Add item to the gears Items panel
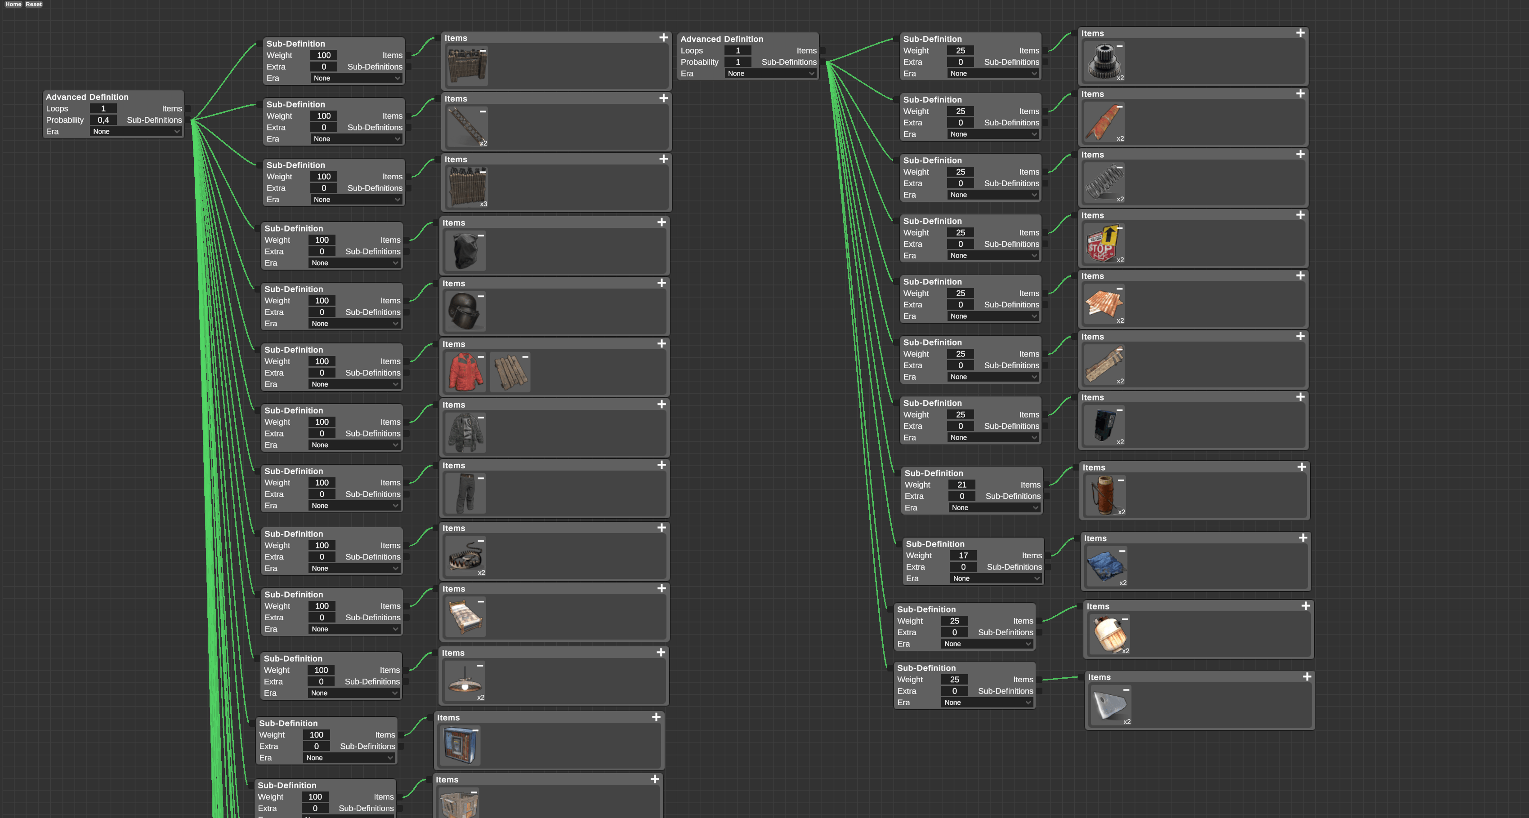1529x818 pixels. (1300, 33)
